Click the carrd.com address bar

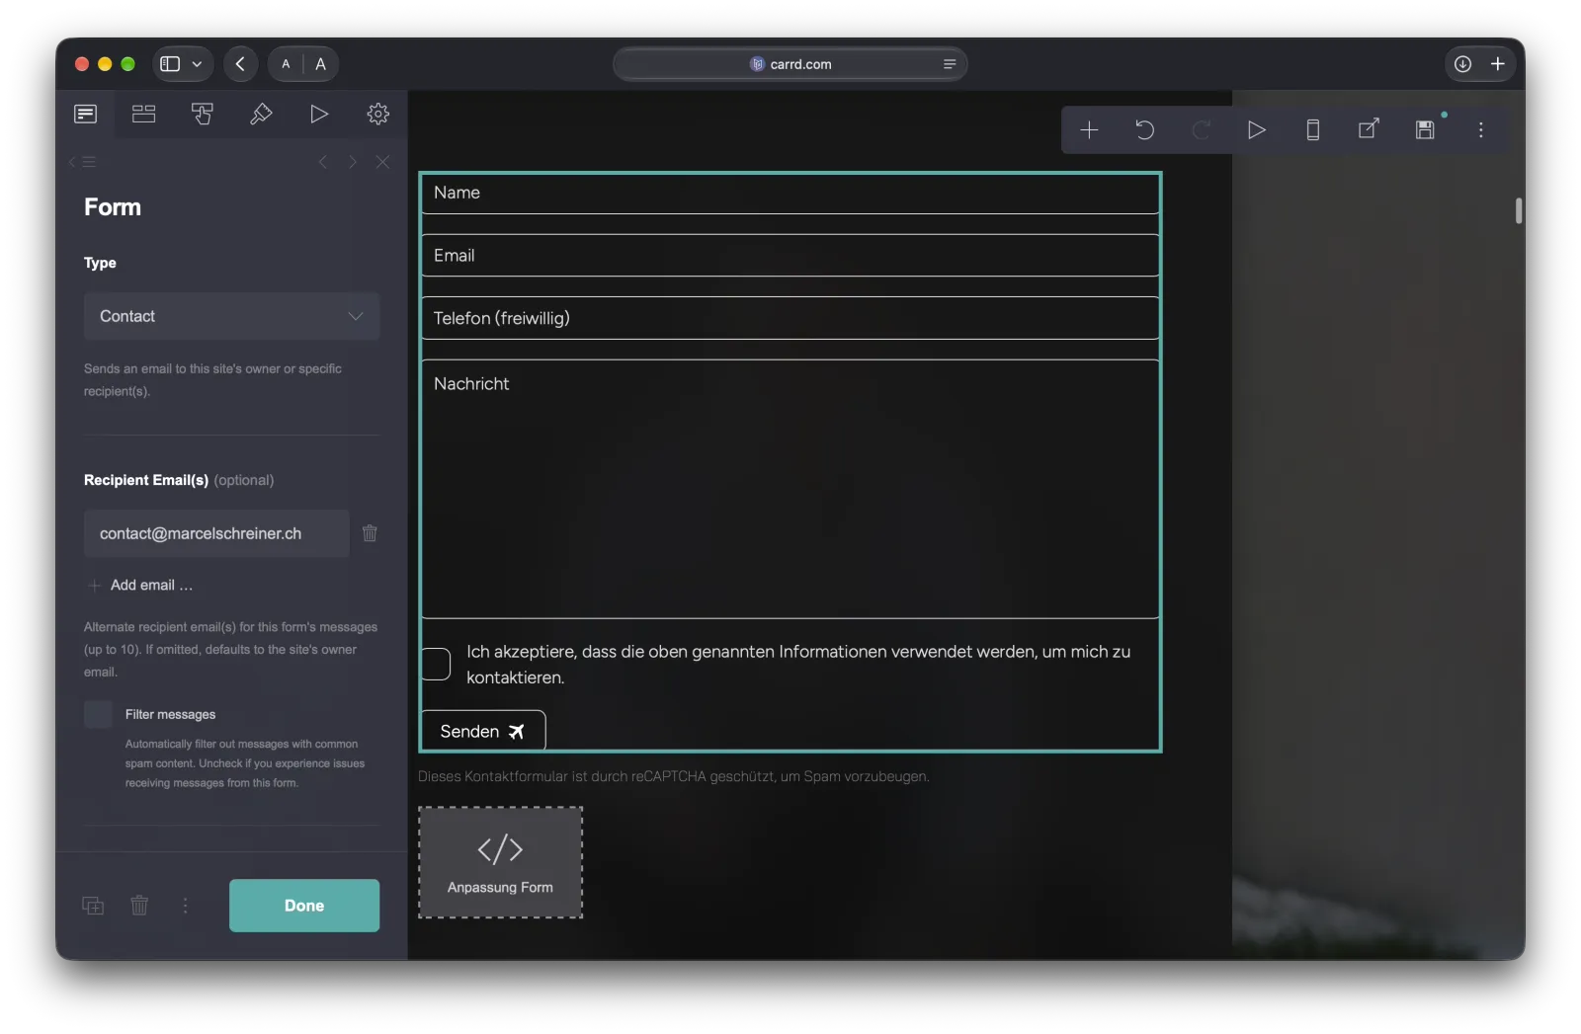(x=790, y=64)
